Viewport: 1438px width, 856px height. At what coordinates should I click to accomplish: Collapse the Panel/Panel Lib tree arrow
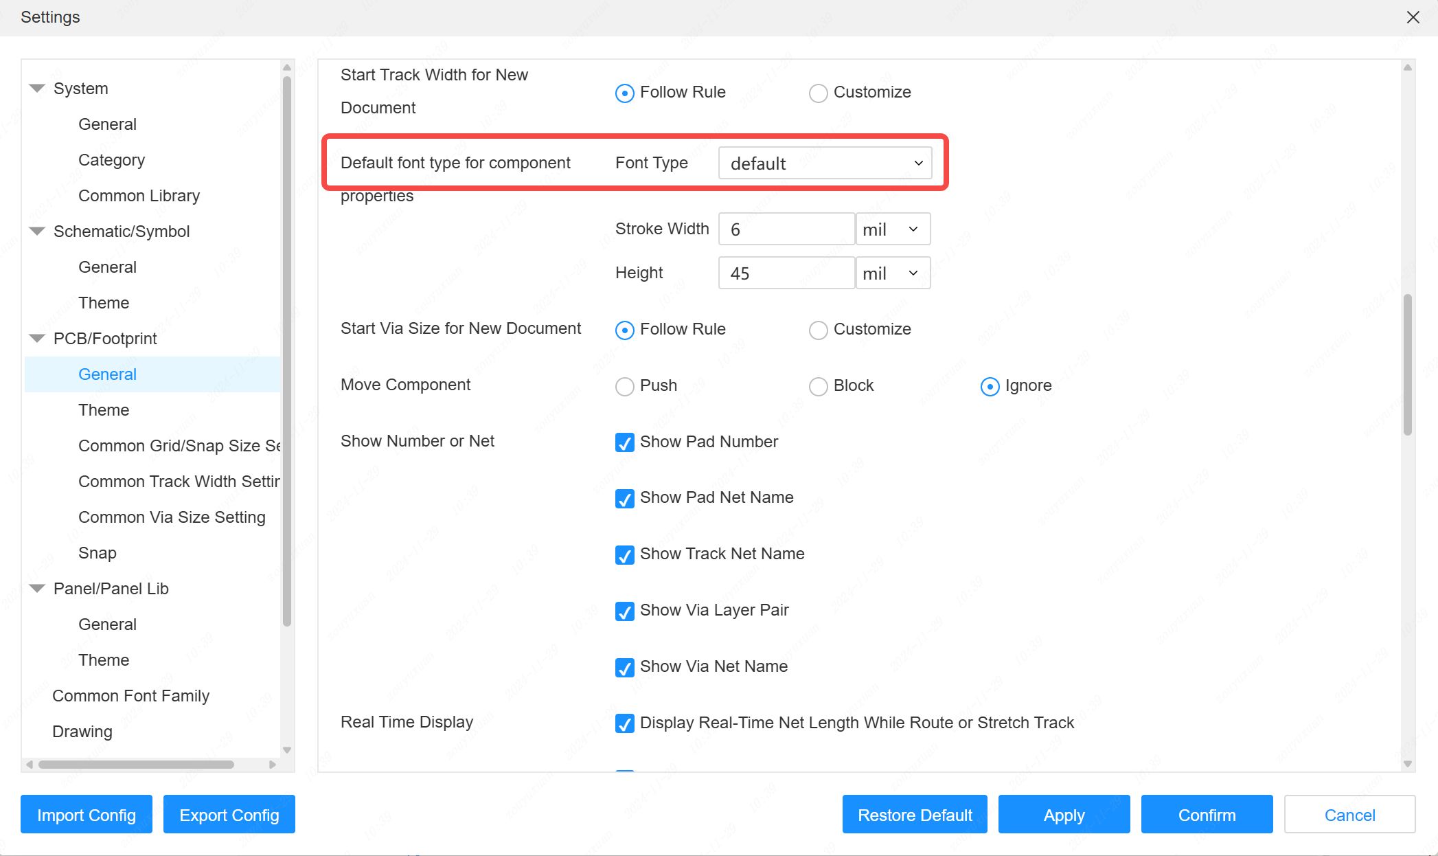38,589
